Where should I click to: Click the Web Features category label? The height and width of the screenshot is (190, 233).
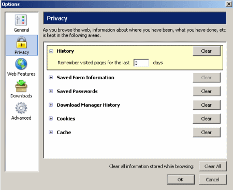[x=21, y=74]
